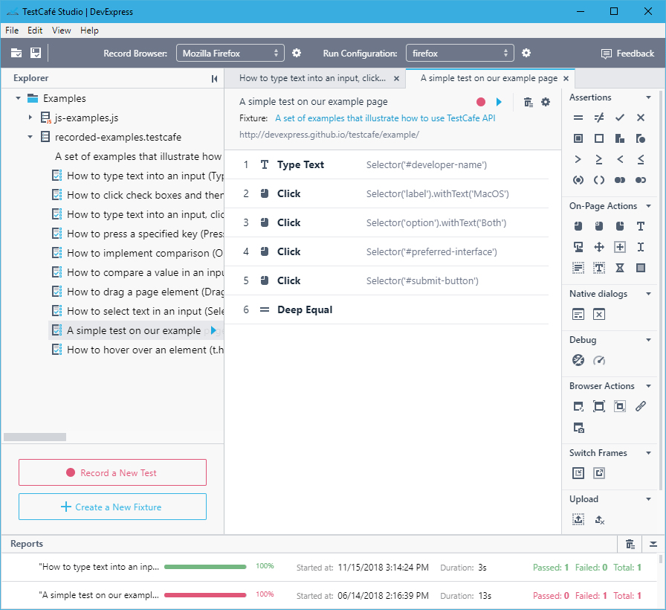This screenshot has width=666, height=610.
Task: Add the Right Click mouse action
Action: (620, 226)
